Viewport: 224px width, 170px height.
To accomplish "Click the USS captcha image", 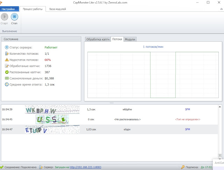I will pyautogui.click(x=52, y=119).
